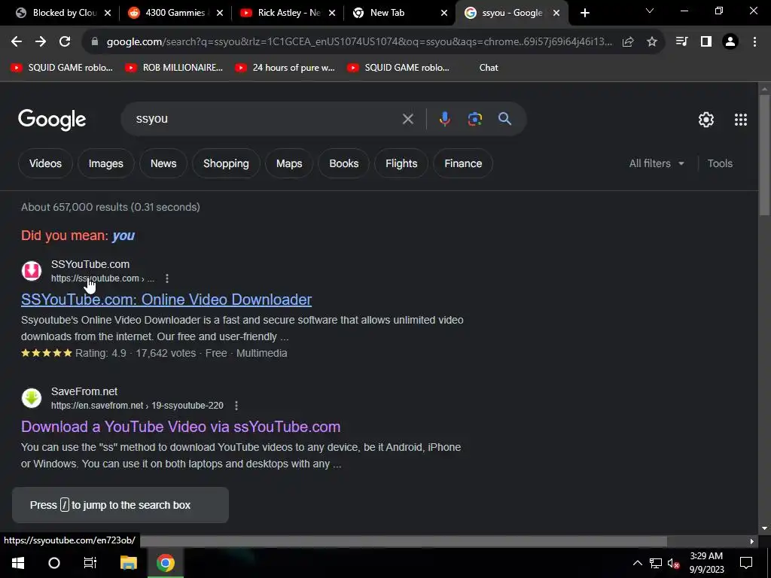771x578 pixels.
Task: Submit search with magnifier icon
Action: pos(504,119)
